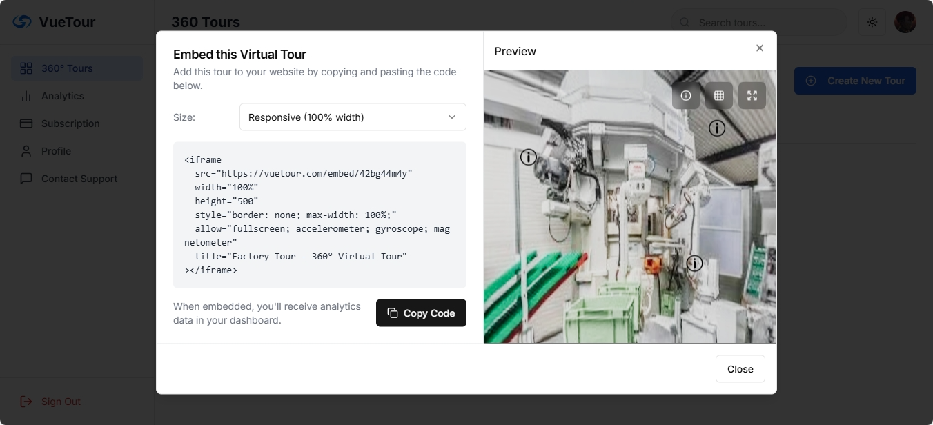This screenshot has width=933, height=425.
Task: Click the Analytics bar chart icon
Action: tap(26, 96)
